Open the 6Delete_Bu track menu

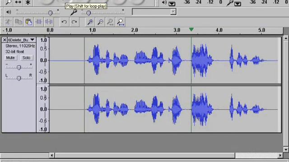coord(21,40)
